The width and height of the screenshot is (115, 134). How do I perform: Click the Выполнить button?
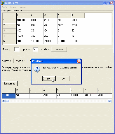click(x=10, y=84)
